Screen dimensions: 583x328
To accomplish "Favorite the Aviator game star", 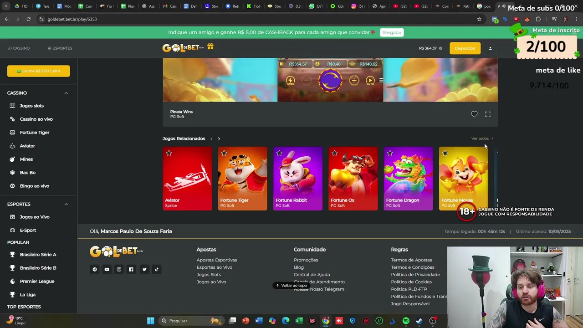I will (x=169, y=153).
